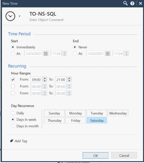Select the Daily recurrence radio button

(13, 113)
